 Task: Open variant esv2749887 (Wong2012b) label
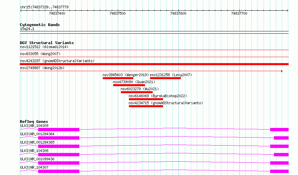click(42, 68)
